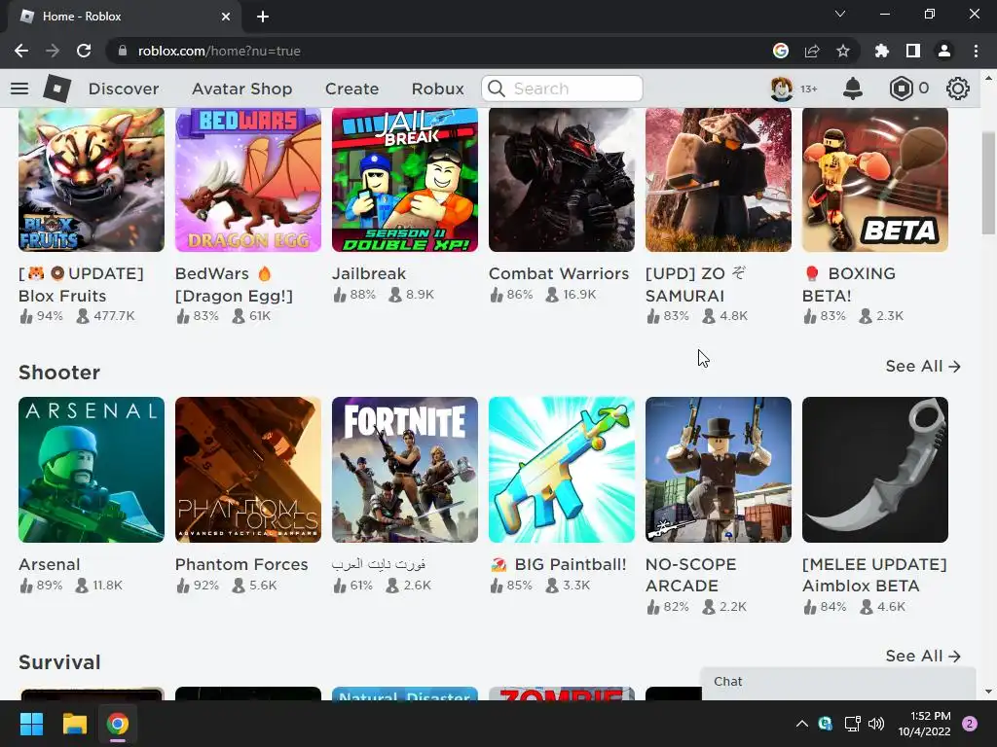Image resolution: width=997 pixels, height=747 pixels.
Task: Go back with browser back arrow
Action: [21, 51]
